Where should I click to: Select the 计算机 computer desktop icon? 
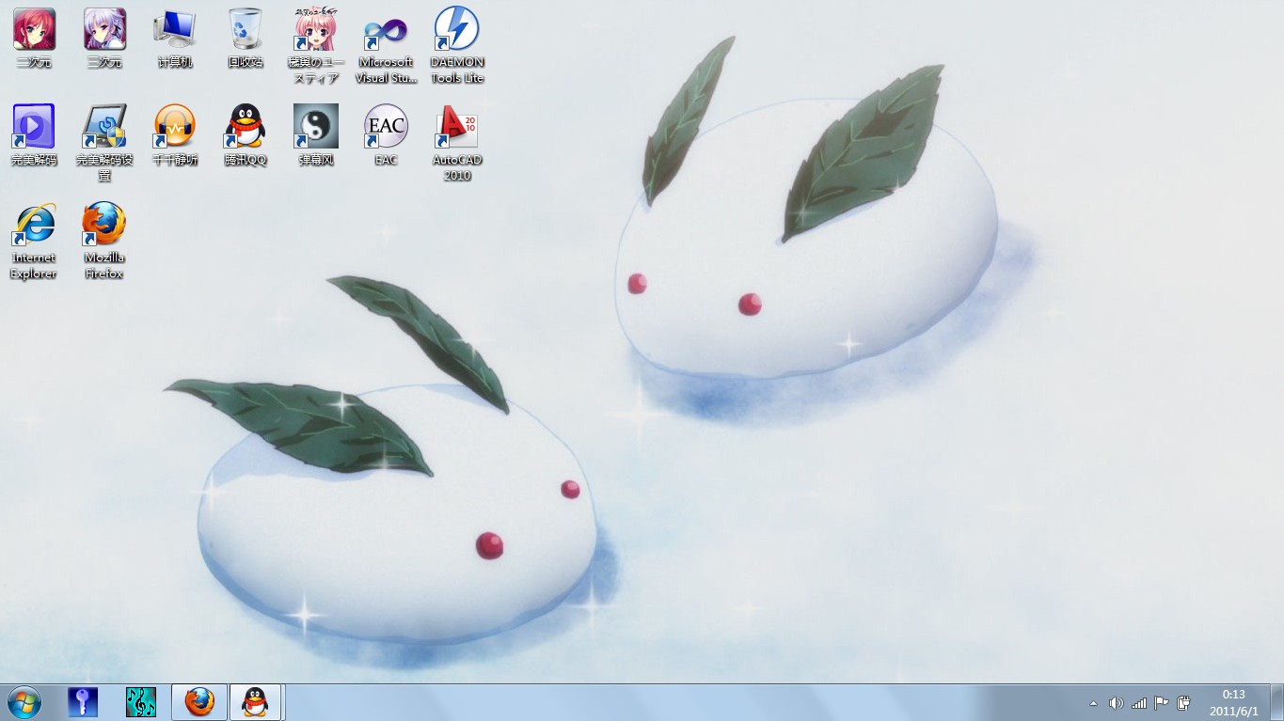click(x=175, y=38)
